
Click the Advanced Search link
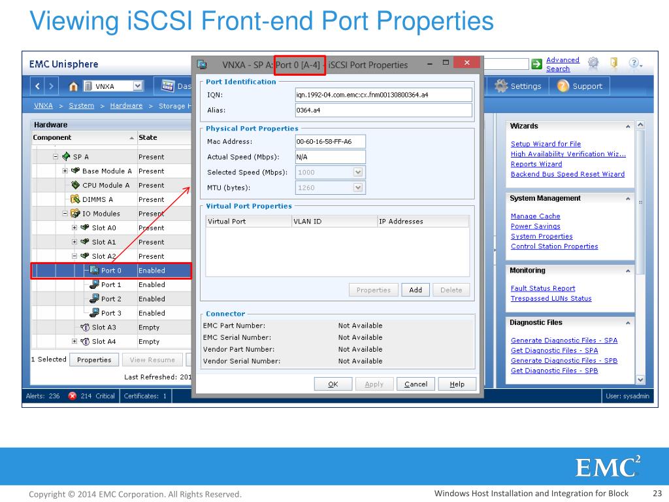(563, 64)
